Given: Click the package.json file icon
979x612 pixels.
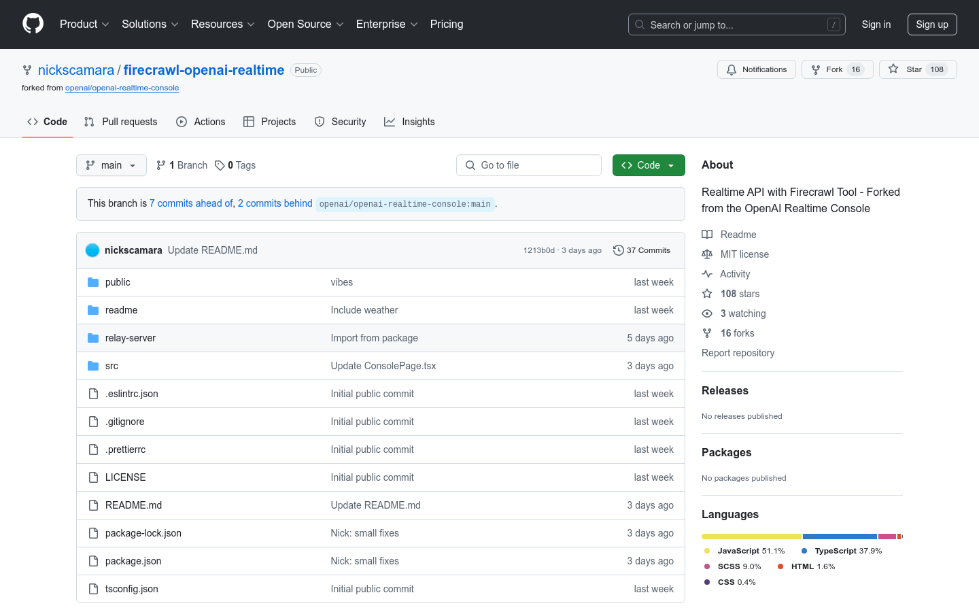Looking at the screenshot, I should tap(93, 561).
